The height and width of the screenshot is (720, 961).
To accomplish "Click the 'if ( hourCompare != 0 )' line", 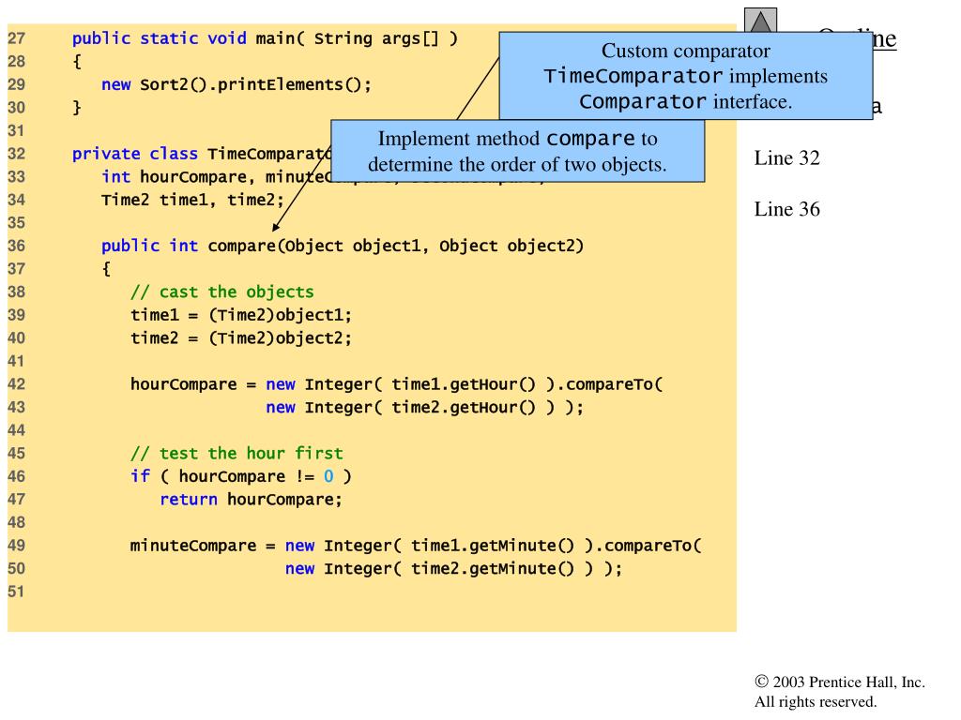I will pyautogui.click(x=241, y=477).
